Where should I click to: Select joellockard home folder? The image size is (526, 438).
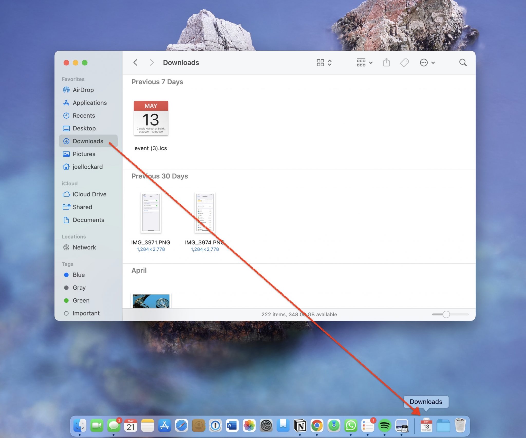[x=87, y=166]
